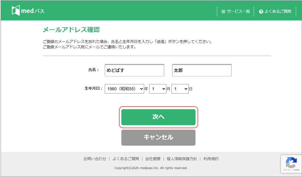
Task: Open the 個人情報保護方針 footer link
Action: pos(182,159)
